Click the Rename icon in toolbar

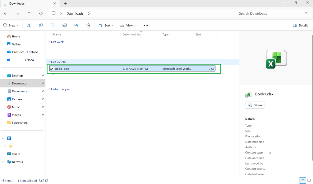pyautogui.click(x=64, y=25)
